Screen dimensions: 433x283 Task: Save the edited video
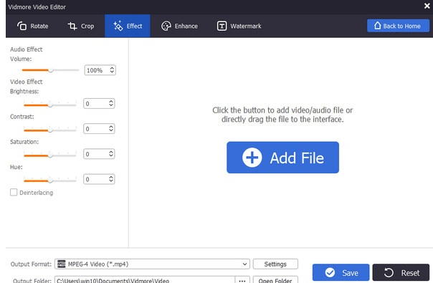coord(341,272)
